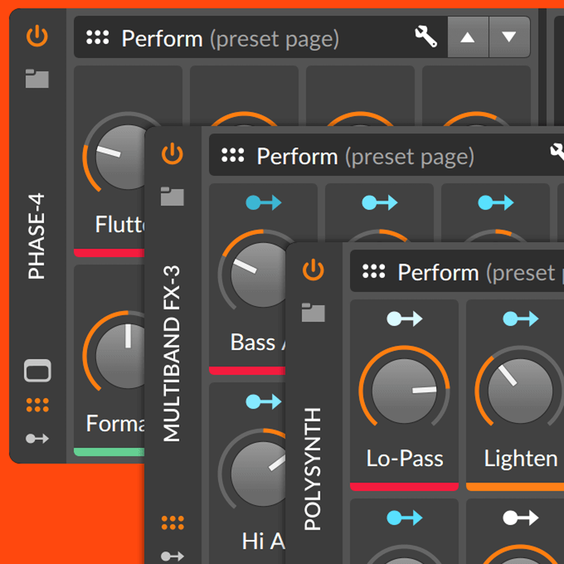Click mapping arrow above Hi knob

264,402
